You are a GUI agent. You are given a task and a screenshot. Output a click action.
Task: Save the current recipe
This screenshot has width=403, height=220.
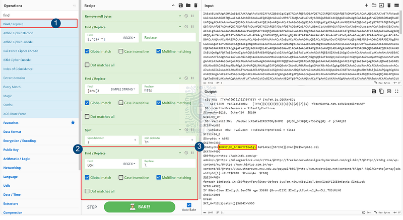point(181,6)
